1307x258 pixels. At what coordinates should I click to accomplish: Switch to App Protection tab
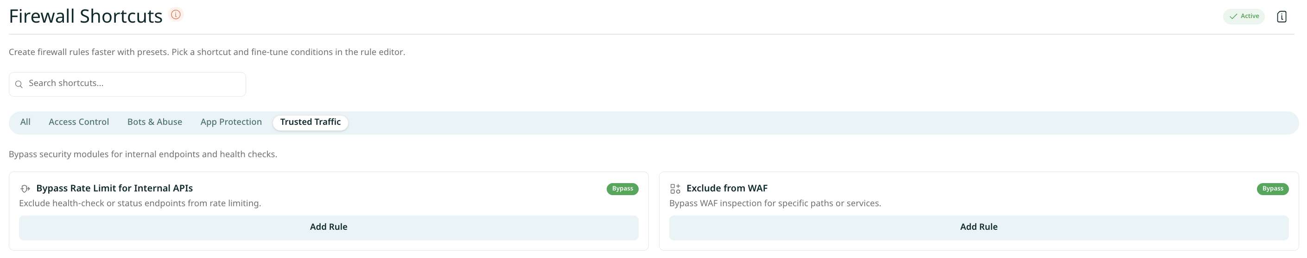point(231,123)
